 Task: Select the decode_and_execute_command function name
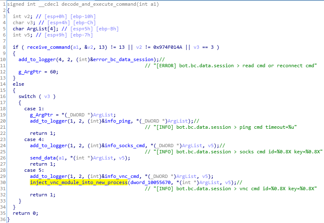point(99,5)
